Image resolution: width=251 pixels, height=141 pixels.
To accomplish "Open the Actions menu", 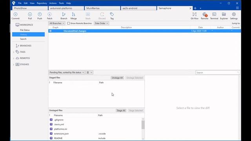I will pyautogui.click(x=53, y=3).
